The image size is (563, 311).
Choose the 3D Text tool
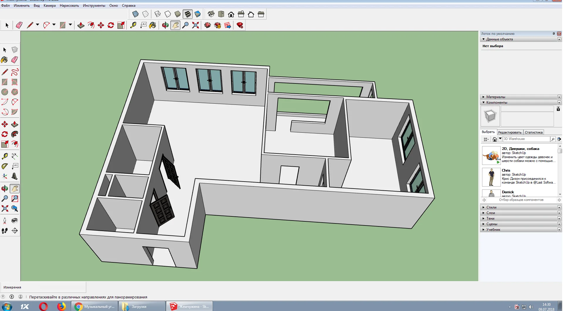point(15,176)
